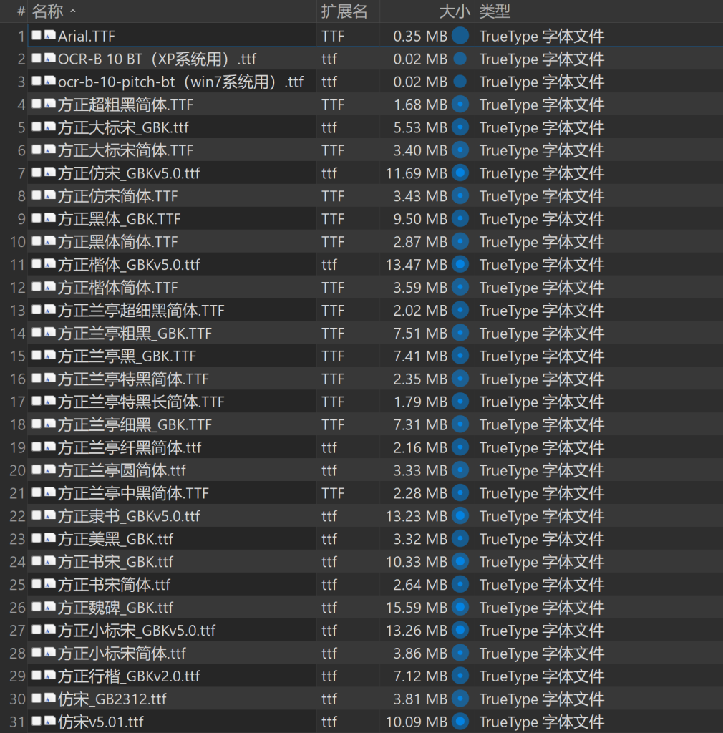Tick the checkbox for 方正魏碑_GBK.ttf

click(37, 607)
